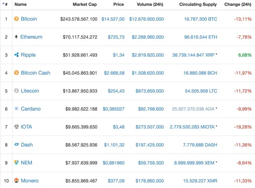Open the Bitcoin name link
The height and width of the screenshot is (188, 255).
tap(29, 19)
